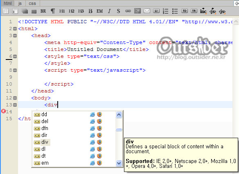This screenshot has width=239, height=174.
Task: Collapse the html fold on line 2
Action: tap(15, 29)
